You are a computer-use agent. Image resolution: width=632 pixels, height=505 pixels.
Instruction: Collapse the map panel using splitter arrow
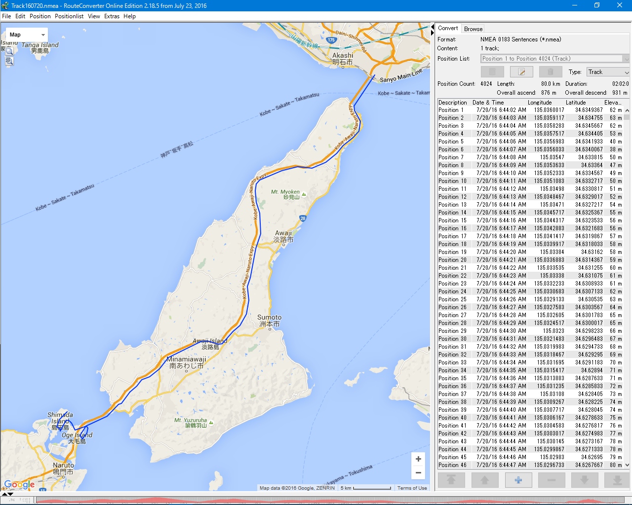tap(433, 27)
